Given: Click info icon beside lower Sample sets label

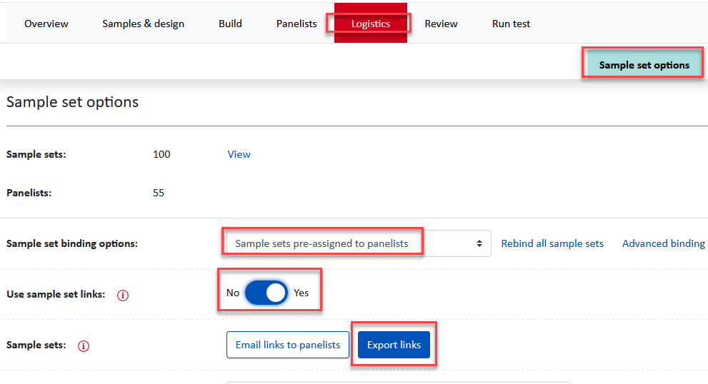Looking at the screenshot, I should click(84, 346).
